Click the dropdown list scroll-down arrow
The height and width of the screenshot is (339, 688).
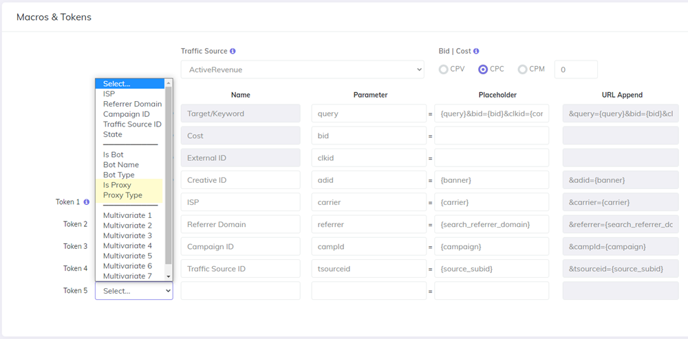pyautogui.click(x=169, y=276)
